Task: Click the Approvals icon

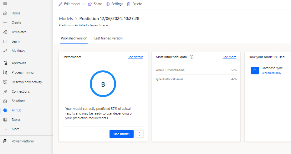Action: (x=5, y=63)
